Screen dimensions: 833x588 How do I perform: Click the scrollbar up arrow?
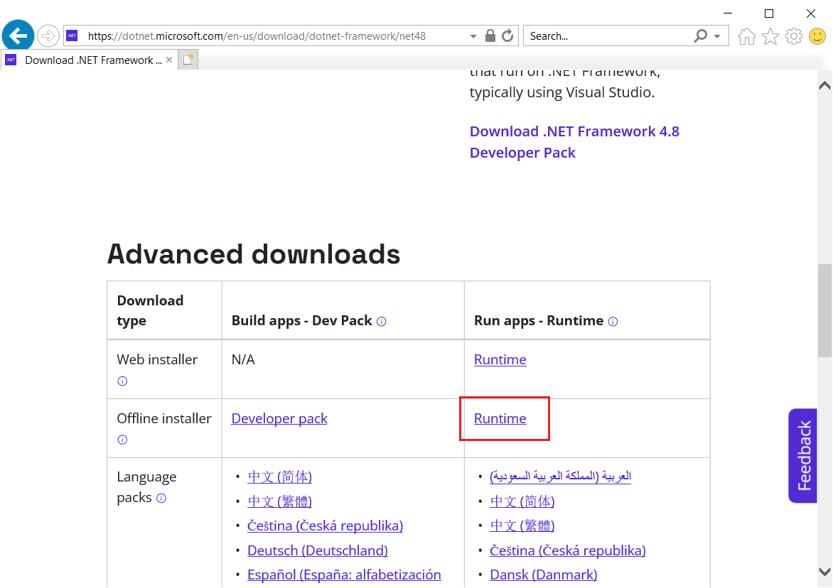(x=825, y=85)
